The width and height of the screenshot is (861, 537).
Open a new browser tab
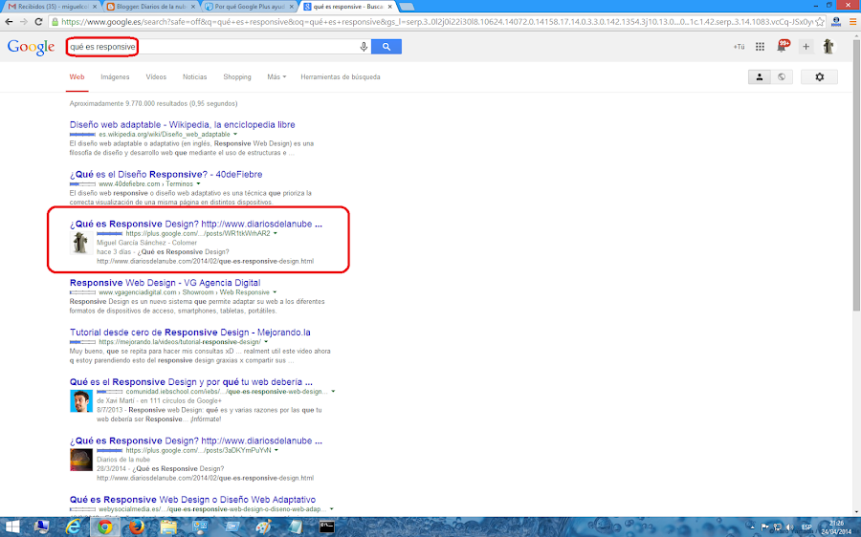pos(407,7)
